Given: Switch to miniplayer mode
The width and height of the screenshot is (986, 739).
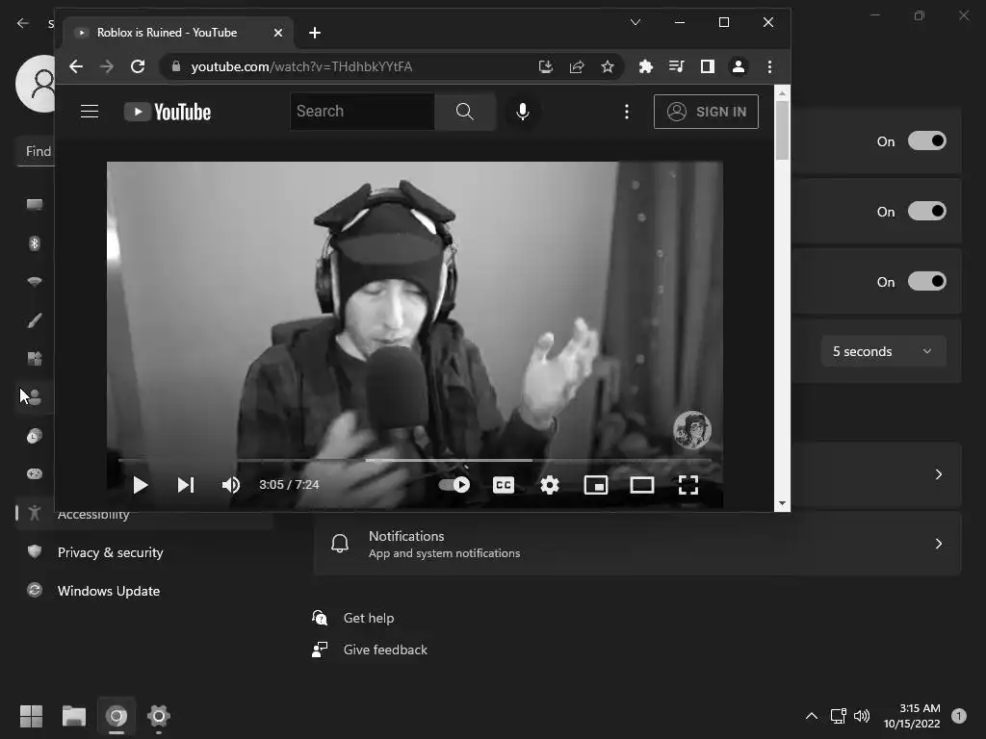Looking at the screenshot, I should (x=596, y=485).
